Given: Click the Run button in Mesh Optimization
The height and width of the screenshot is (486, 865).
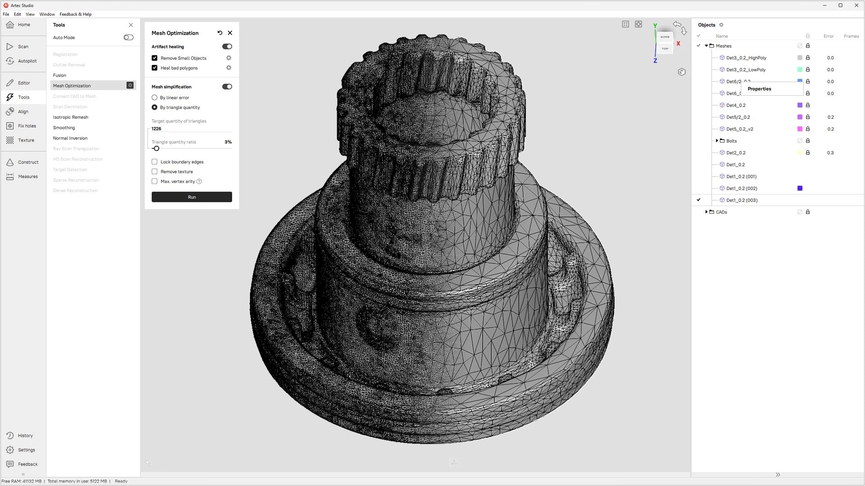Looking at the screenshot, I should point(191,197).
